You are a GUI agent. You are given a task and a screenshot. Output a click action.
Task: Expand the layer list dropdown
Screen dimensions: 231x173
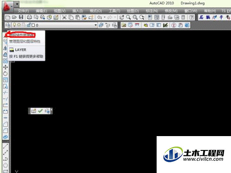(96, 25)
